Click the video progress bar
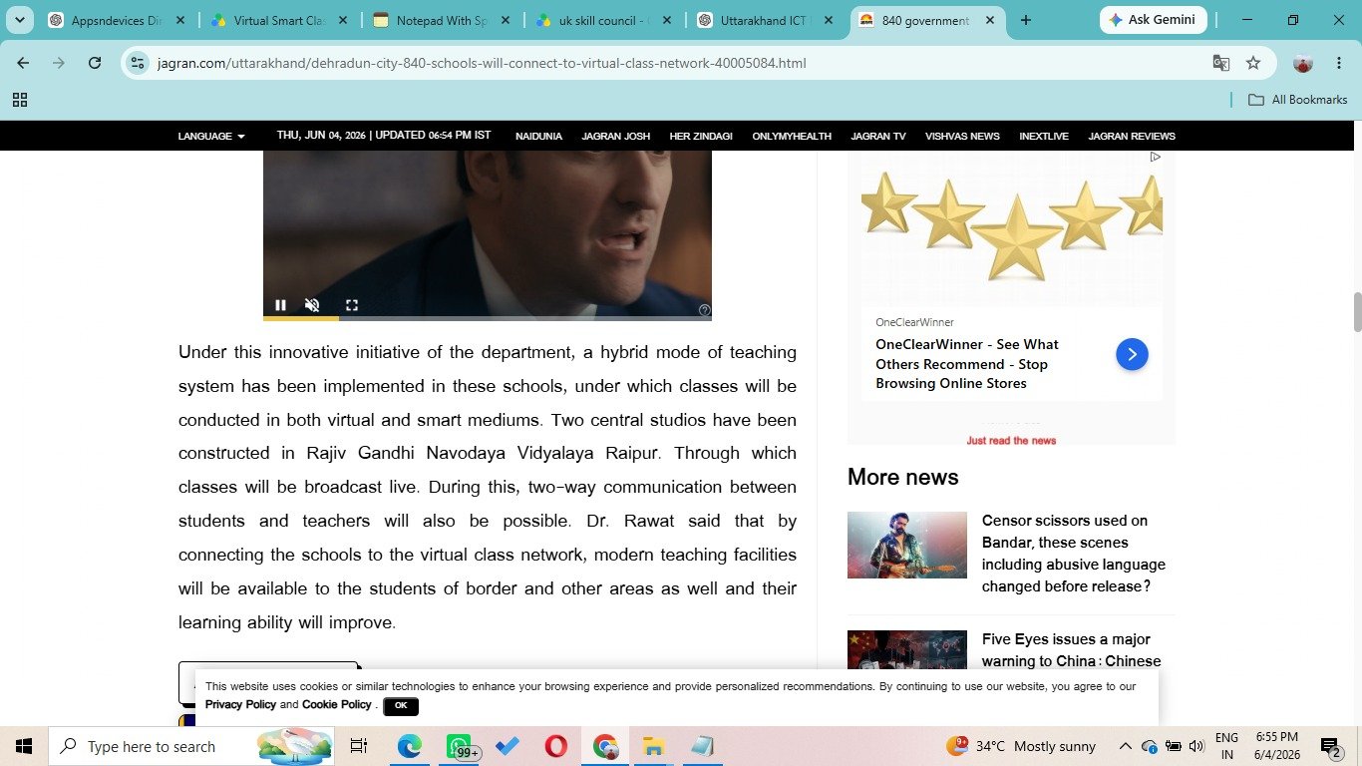1362x766 pixels. pyautogui.click(x=488, y=318)
